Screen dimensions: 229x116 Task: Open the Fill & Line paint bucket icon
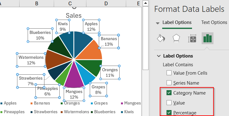[x=161, y=38]
